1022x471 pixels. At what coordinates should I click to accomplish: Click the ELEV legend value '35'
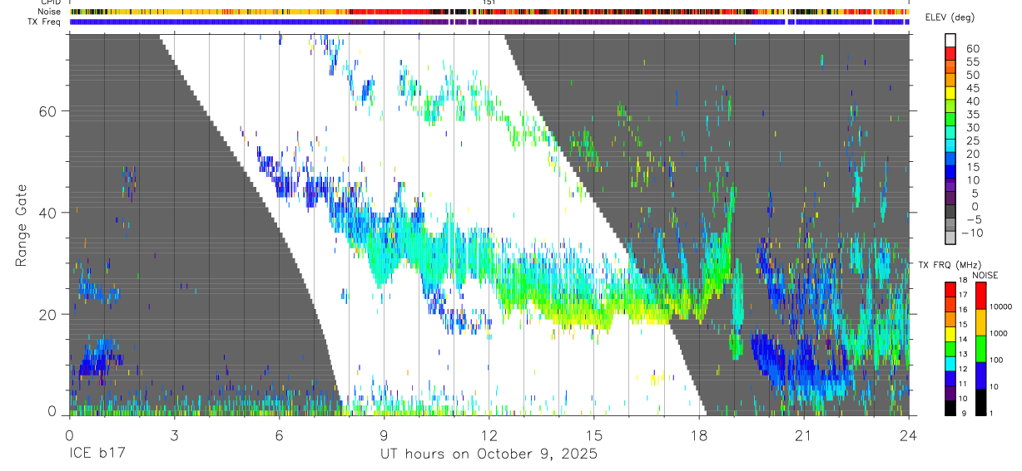(x=973, y=114)
